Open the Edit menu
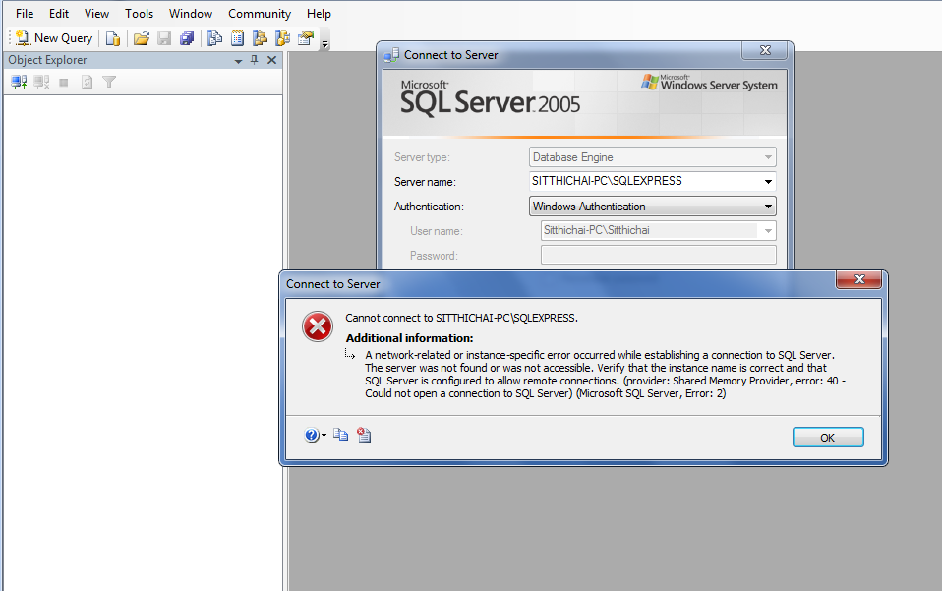942x591 pixels. click(x=59, y=13)
